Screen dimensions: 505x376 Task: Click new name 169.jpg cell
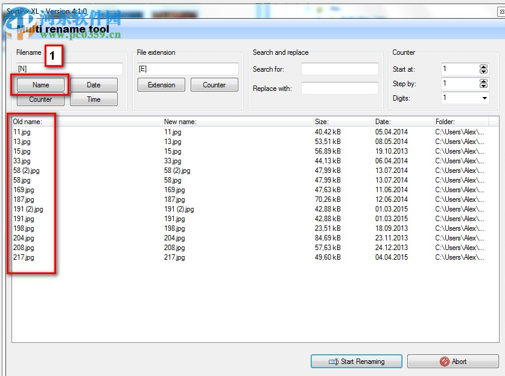[x=174, y=190]
